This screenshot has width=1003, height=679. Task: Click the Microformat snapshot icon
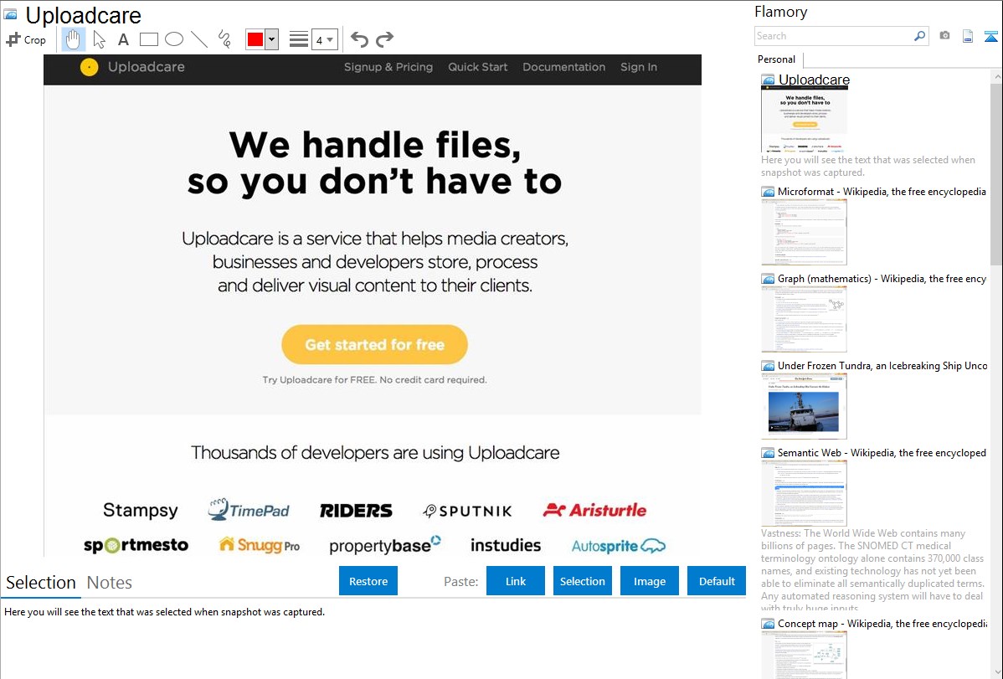tap(768, 192)
